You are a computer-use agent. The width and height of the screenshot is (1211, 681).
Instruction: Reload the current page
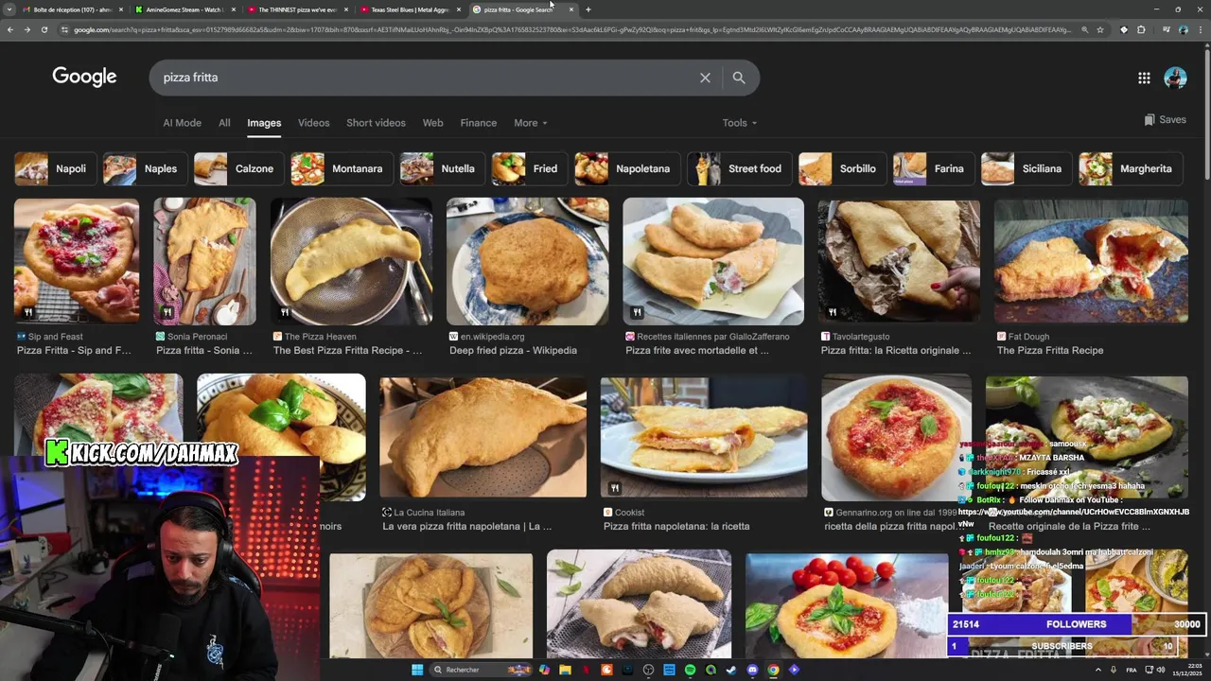tap(44, 29)
